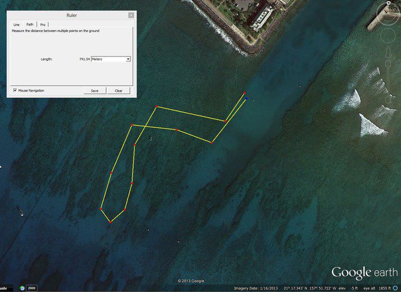Open the Pro tab in Ruler
Screen dimensions: 401x292
pos(43,24)
